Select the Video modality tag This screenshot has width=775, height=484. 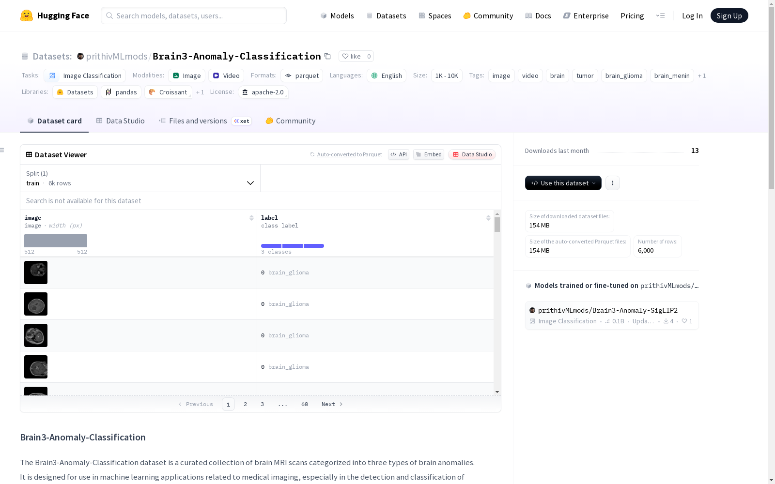tap(226, 76)
